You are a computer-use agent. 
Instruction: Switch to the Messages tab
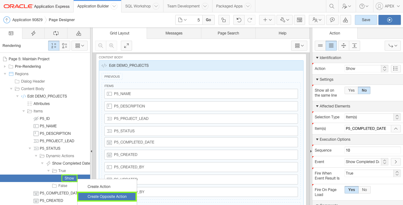point(174,33)
